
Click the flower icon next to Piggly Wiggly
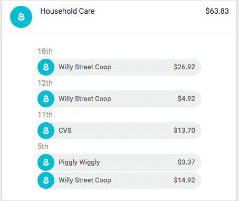(x=46, y=162)
